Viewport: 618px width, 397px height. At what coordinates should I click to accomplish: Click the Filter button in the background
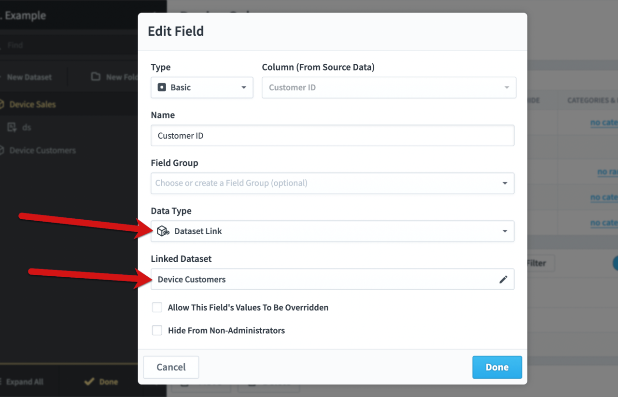click(x=538, y=263)
